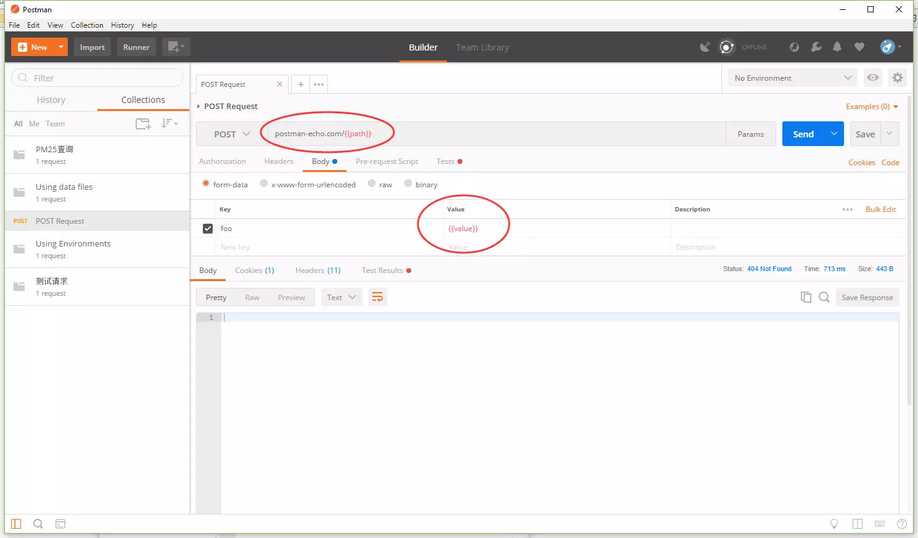Viewport: 918px width, 538px height.
Task: Open keyboard shortcuts icon
Action: coord(880,524)
